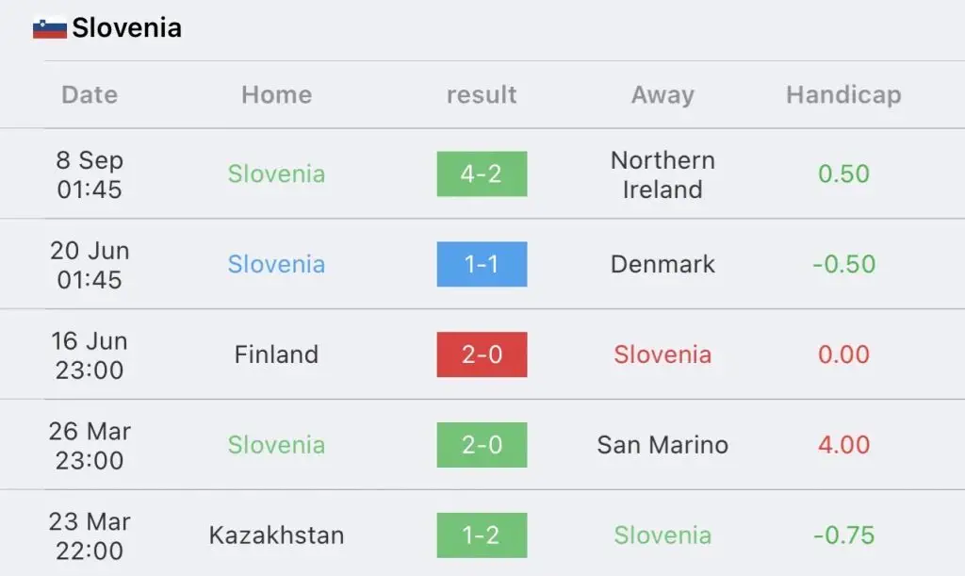Click the Slovenia flag icon
The image size is (965, 576).
50,28
